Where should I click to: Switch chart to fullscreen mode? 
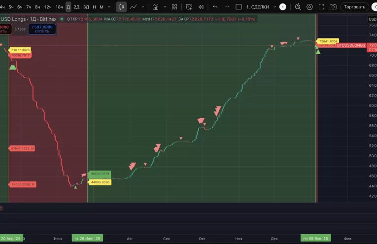click(x=321, y=7)
